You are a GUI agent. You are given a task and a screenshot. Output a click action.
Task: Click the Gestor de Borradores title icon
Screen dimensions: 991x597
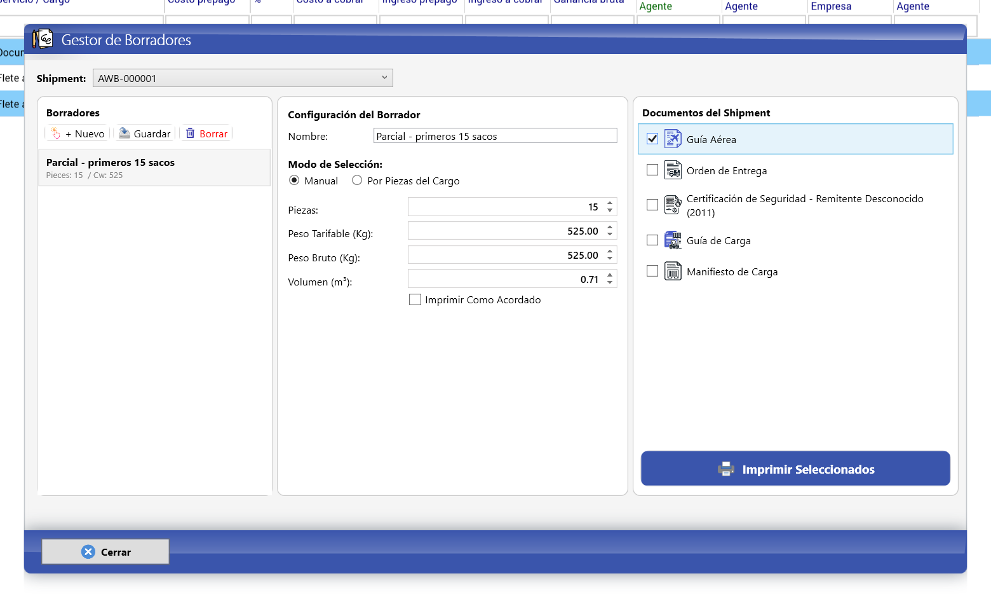(43, 39)
